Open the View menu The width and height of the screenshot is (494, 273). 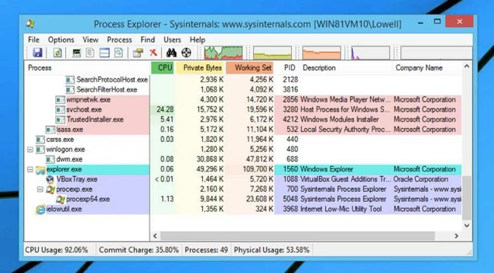click(x=90, y=39)
